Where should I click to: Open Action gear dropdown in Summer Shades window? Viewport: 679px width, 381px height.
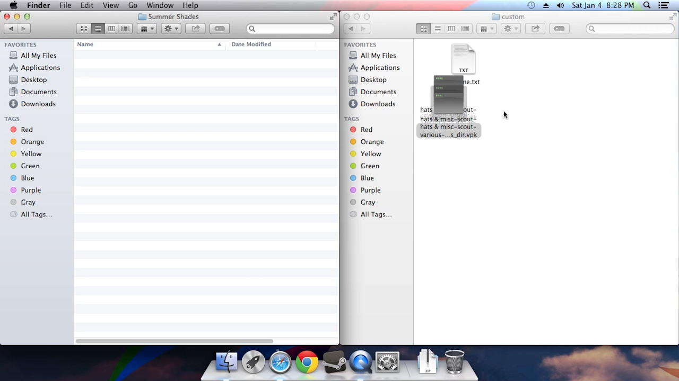pos(171,29)
